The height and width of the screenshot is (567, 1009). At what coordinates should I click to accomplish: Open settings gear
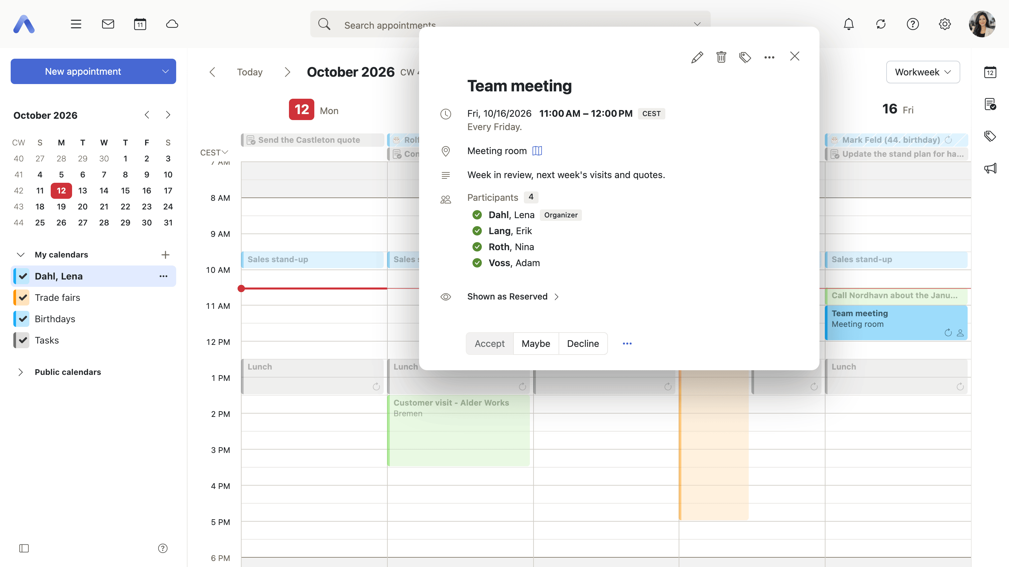click(945, 24)
